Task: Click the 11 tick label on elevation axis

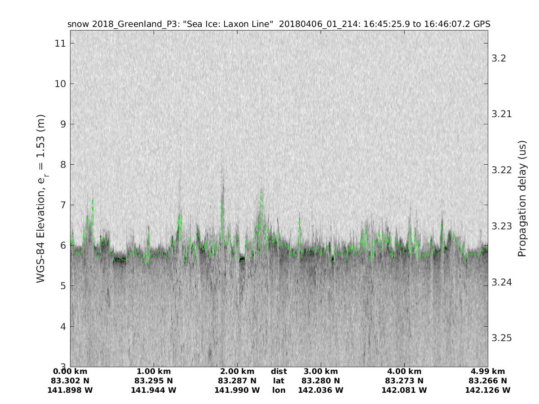Action: pos(61,44)
